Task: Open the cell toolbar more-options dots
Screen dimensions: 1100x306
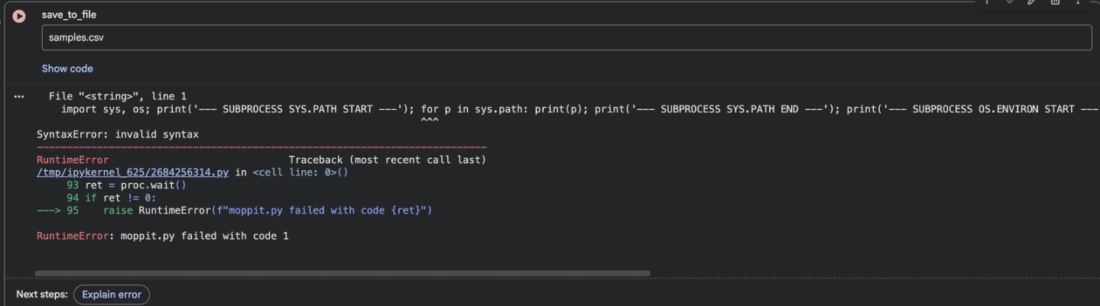Action: click(x=1078, y=2)
